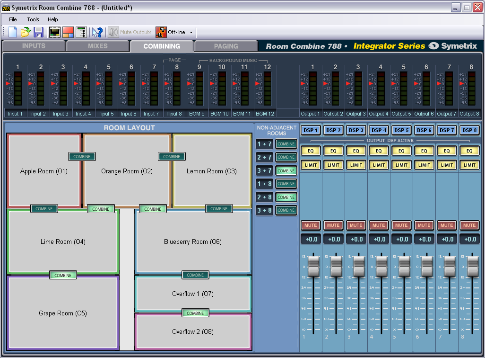Screen dimensions: 485x358
Task: Select the Grape Room (O5) panel
Action: [x=63, y=313]
